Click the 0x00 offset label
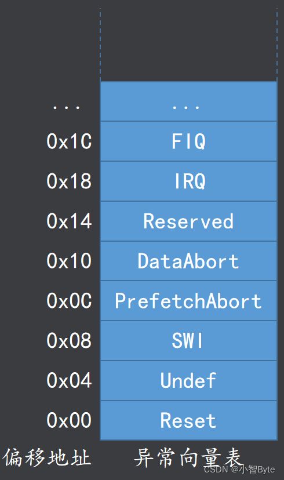 tap(69, 420)
